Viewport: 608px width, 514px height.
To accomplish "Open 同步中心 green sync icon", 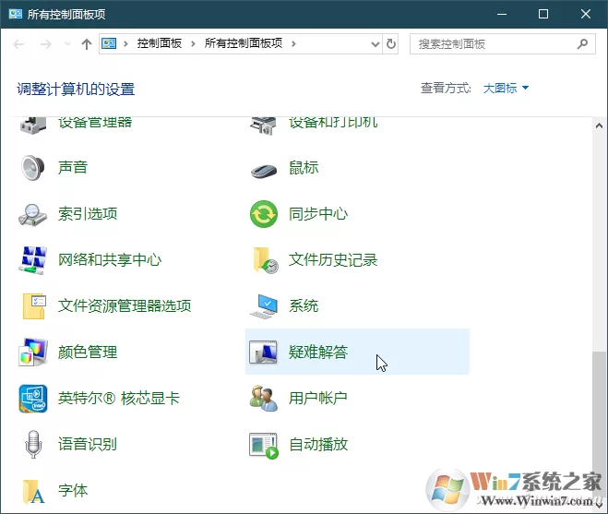I will click(x=264, y=214).
